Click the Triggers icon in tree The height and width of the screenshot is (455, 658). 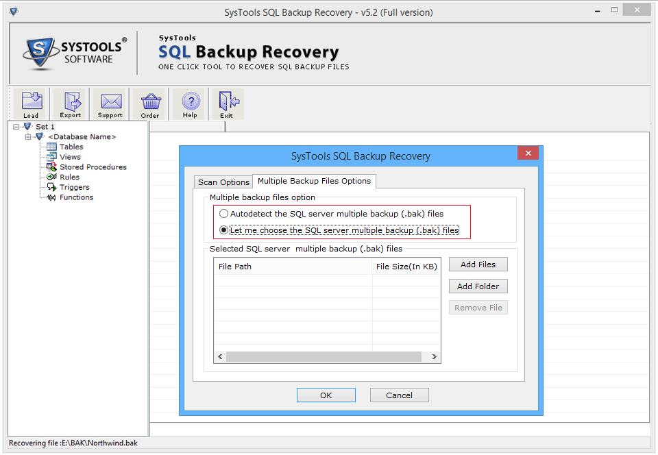[51, 187]
